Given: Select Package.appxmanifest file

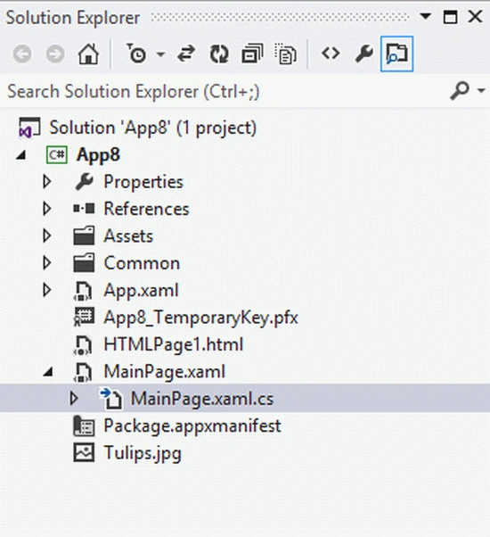Looking at the screenshot, I should (192, 426).
